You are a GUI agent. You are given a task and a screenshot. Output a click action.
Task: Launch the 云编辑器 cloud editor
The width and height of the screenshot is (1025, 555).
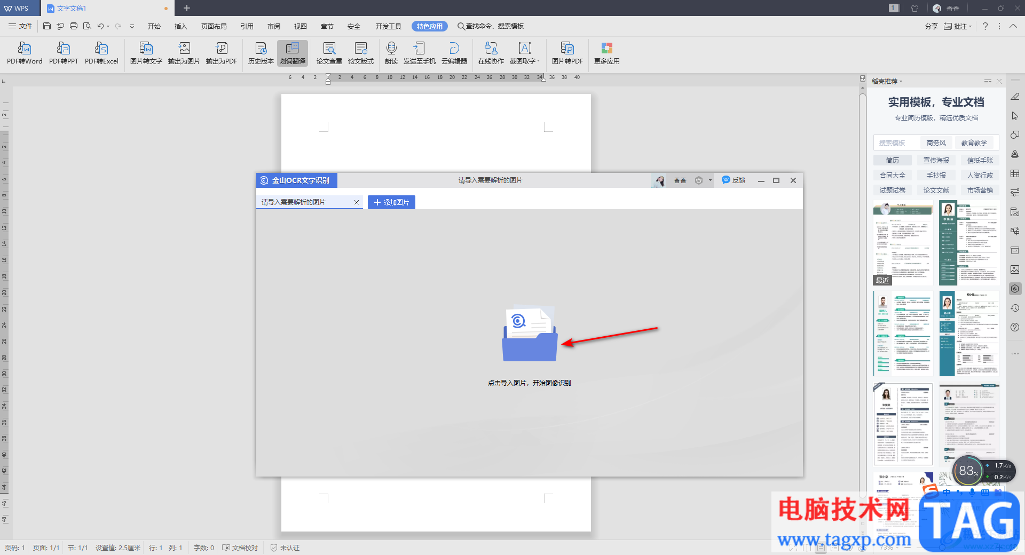point(454,53)
